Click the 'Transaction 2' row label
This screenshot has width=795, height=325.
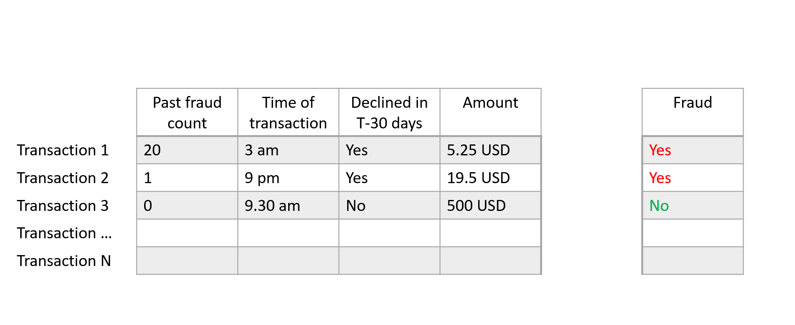(63, 178)
